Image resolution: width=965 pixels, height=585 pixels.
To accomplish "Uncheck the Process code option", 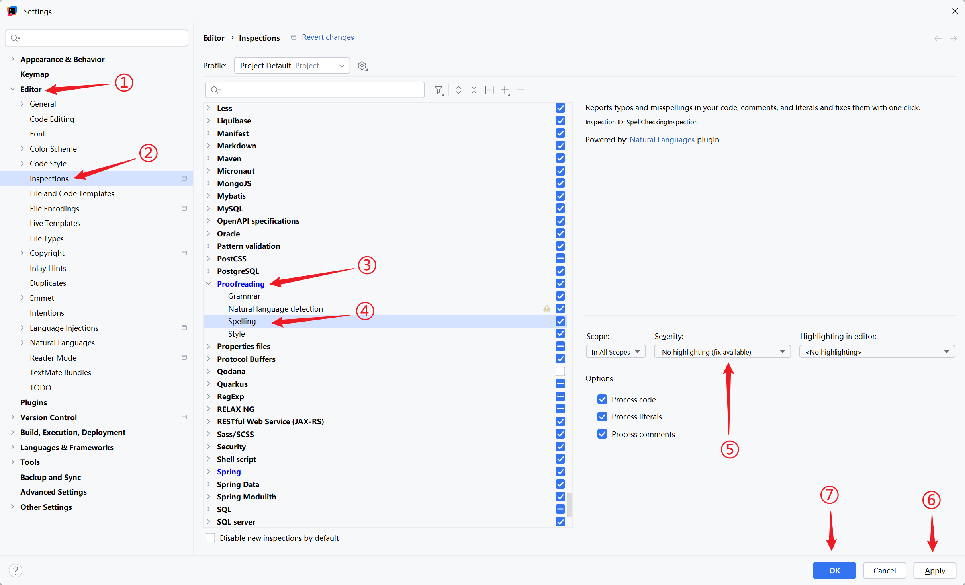I will click(x=602, y=400).
